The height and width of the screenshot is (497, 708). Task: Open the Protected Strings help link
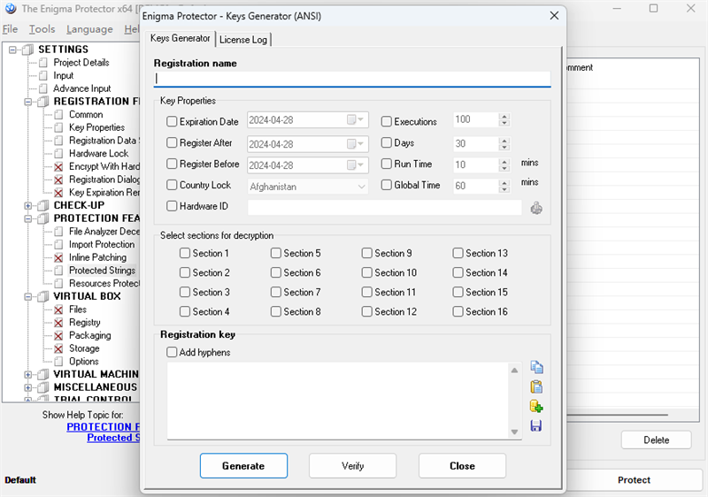point(113,438)
